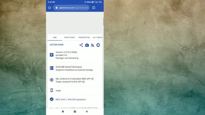Click the file size storage icon

pyautogui.click(x=52, y=68)
